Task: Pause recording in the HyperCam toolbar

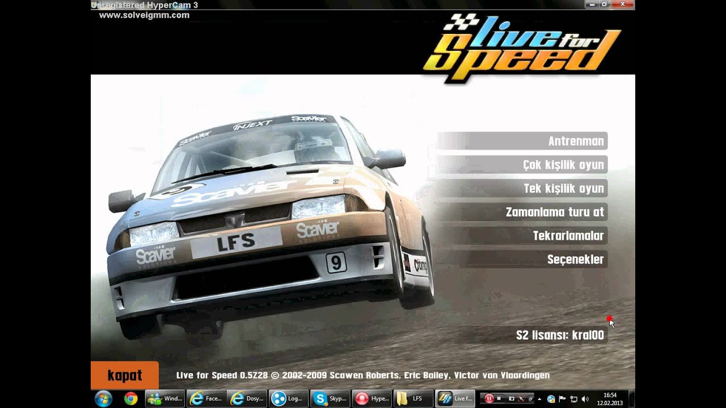Action: 489,399
